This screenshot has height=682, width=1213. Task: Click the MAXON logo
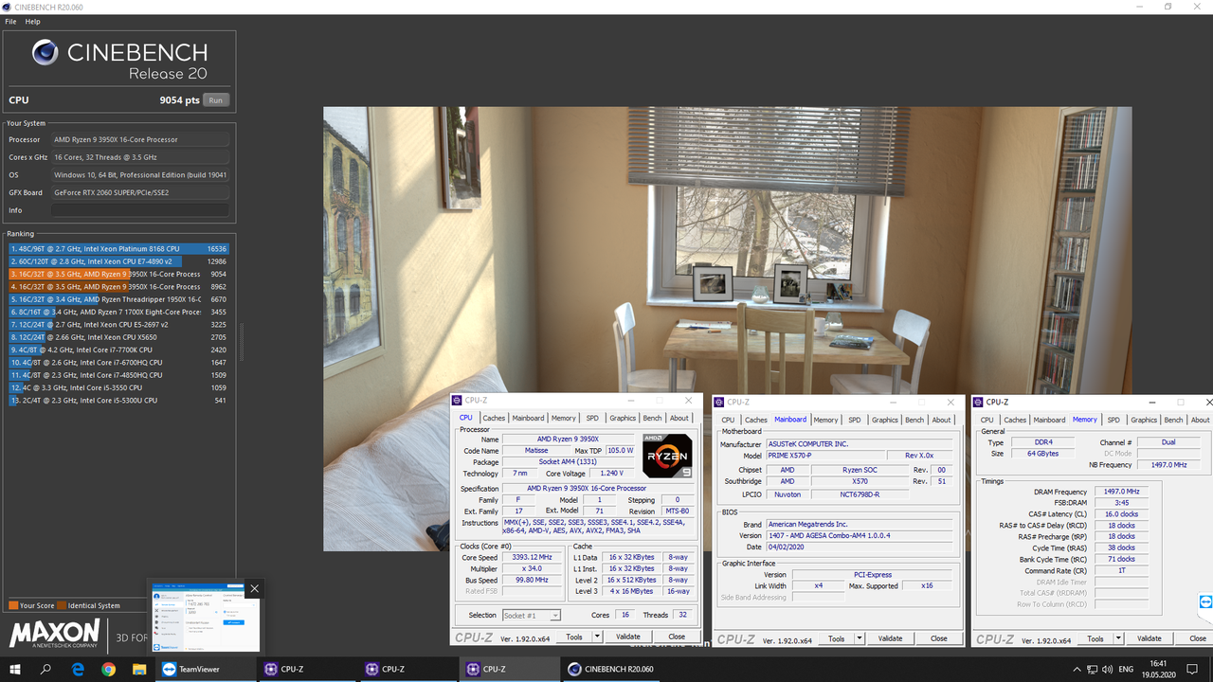click(x=54, y=633)
